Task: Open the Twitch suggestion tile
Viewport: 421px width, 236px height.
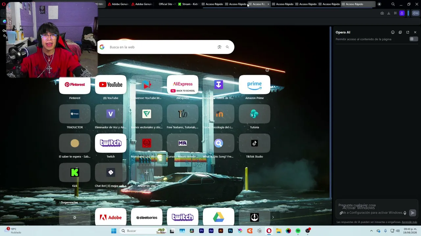Action: pyautogui.click(x=183, y=217)
